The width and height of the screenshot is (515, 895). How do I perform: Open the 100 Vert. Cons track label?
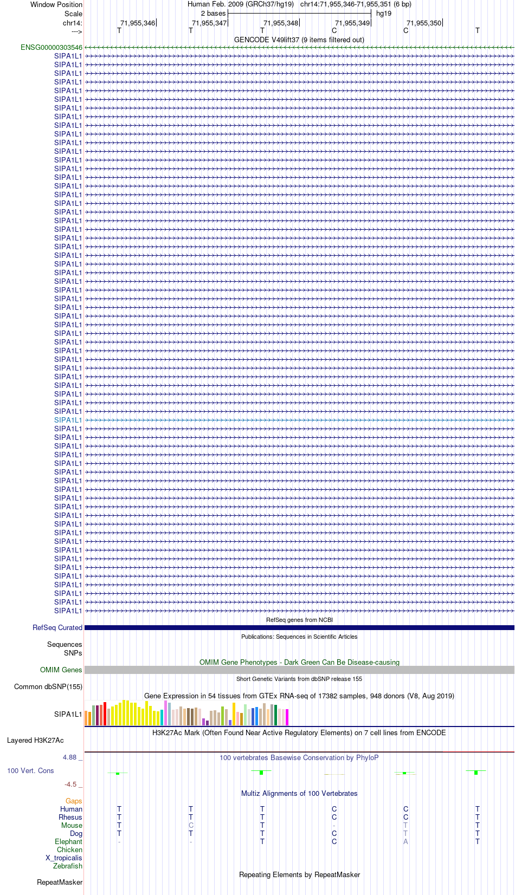pyautogui.click(x=30, y=771)
